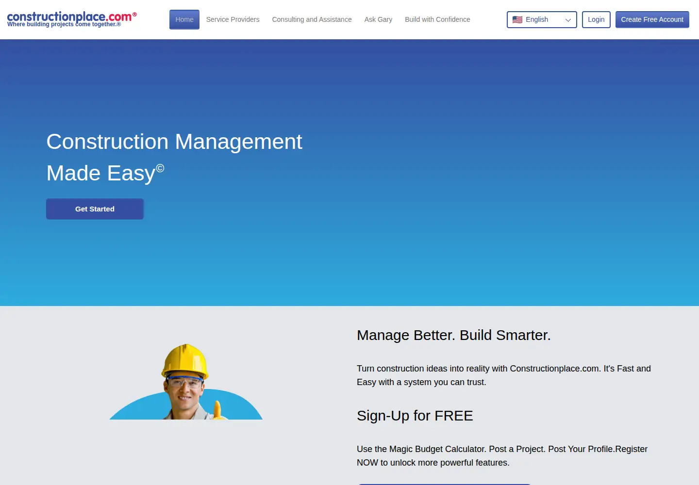Click the Login button

tap(596, 20)
